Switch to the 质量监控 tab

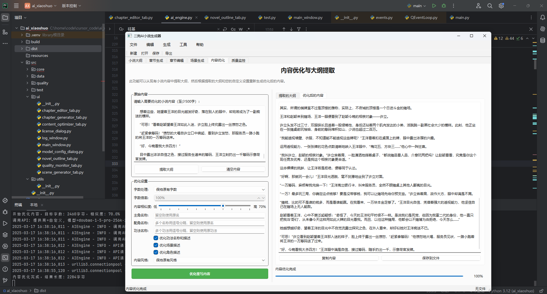click(238, 61)
